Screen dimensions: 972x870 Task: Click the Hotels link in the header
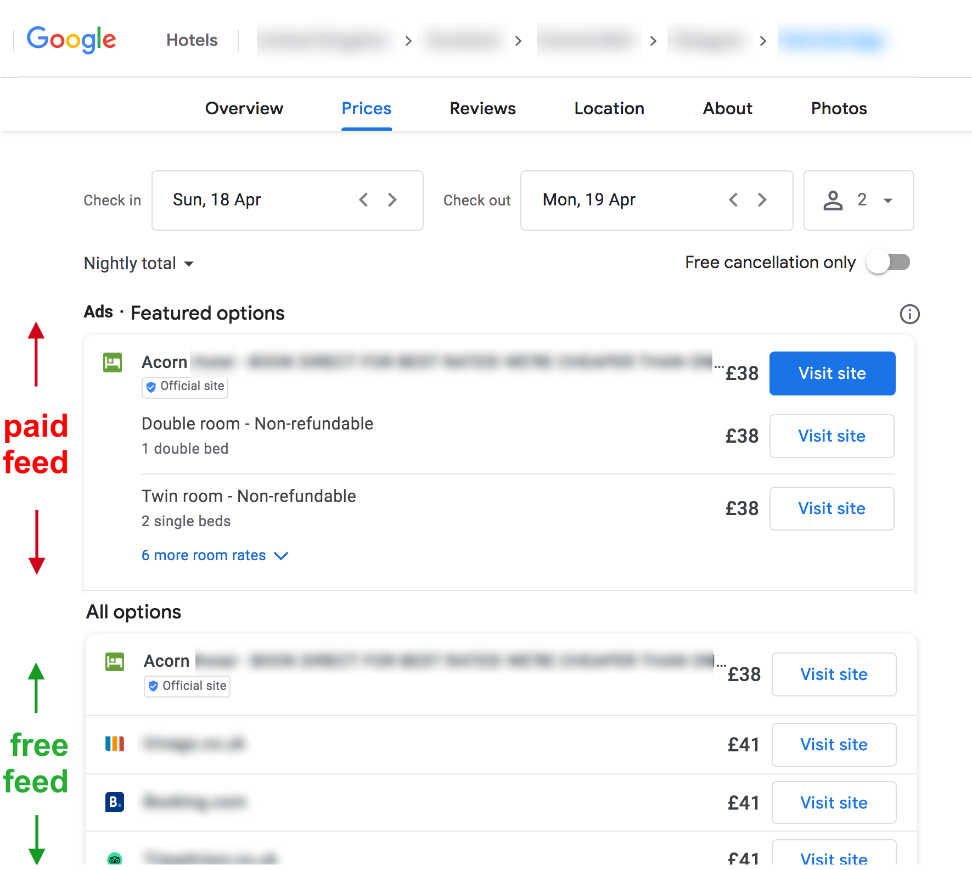191,40
